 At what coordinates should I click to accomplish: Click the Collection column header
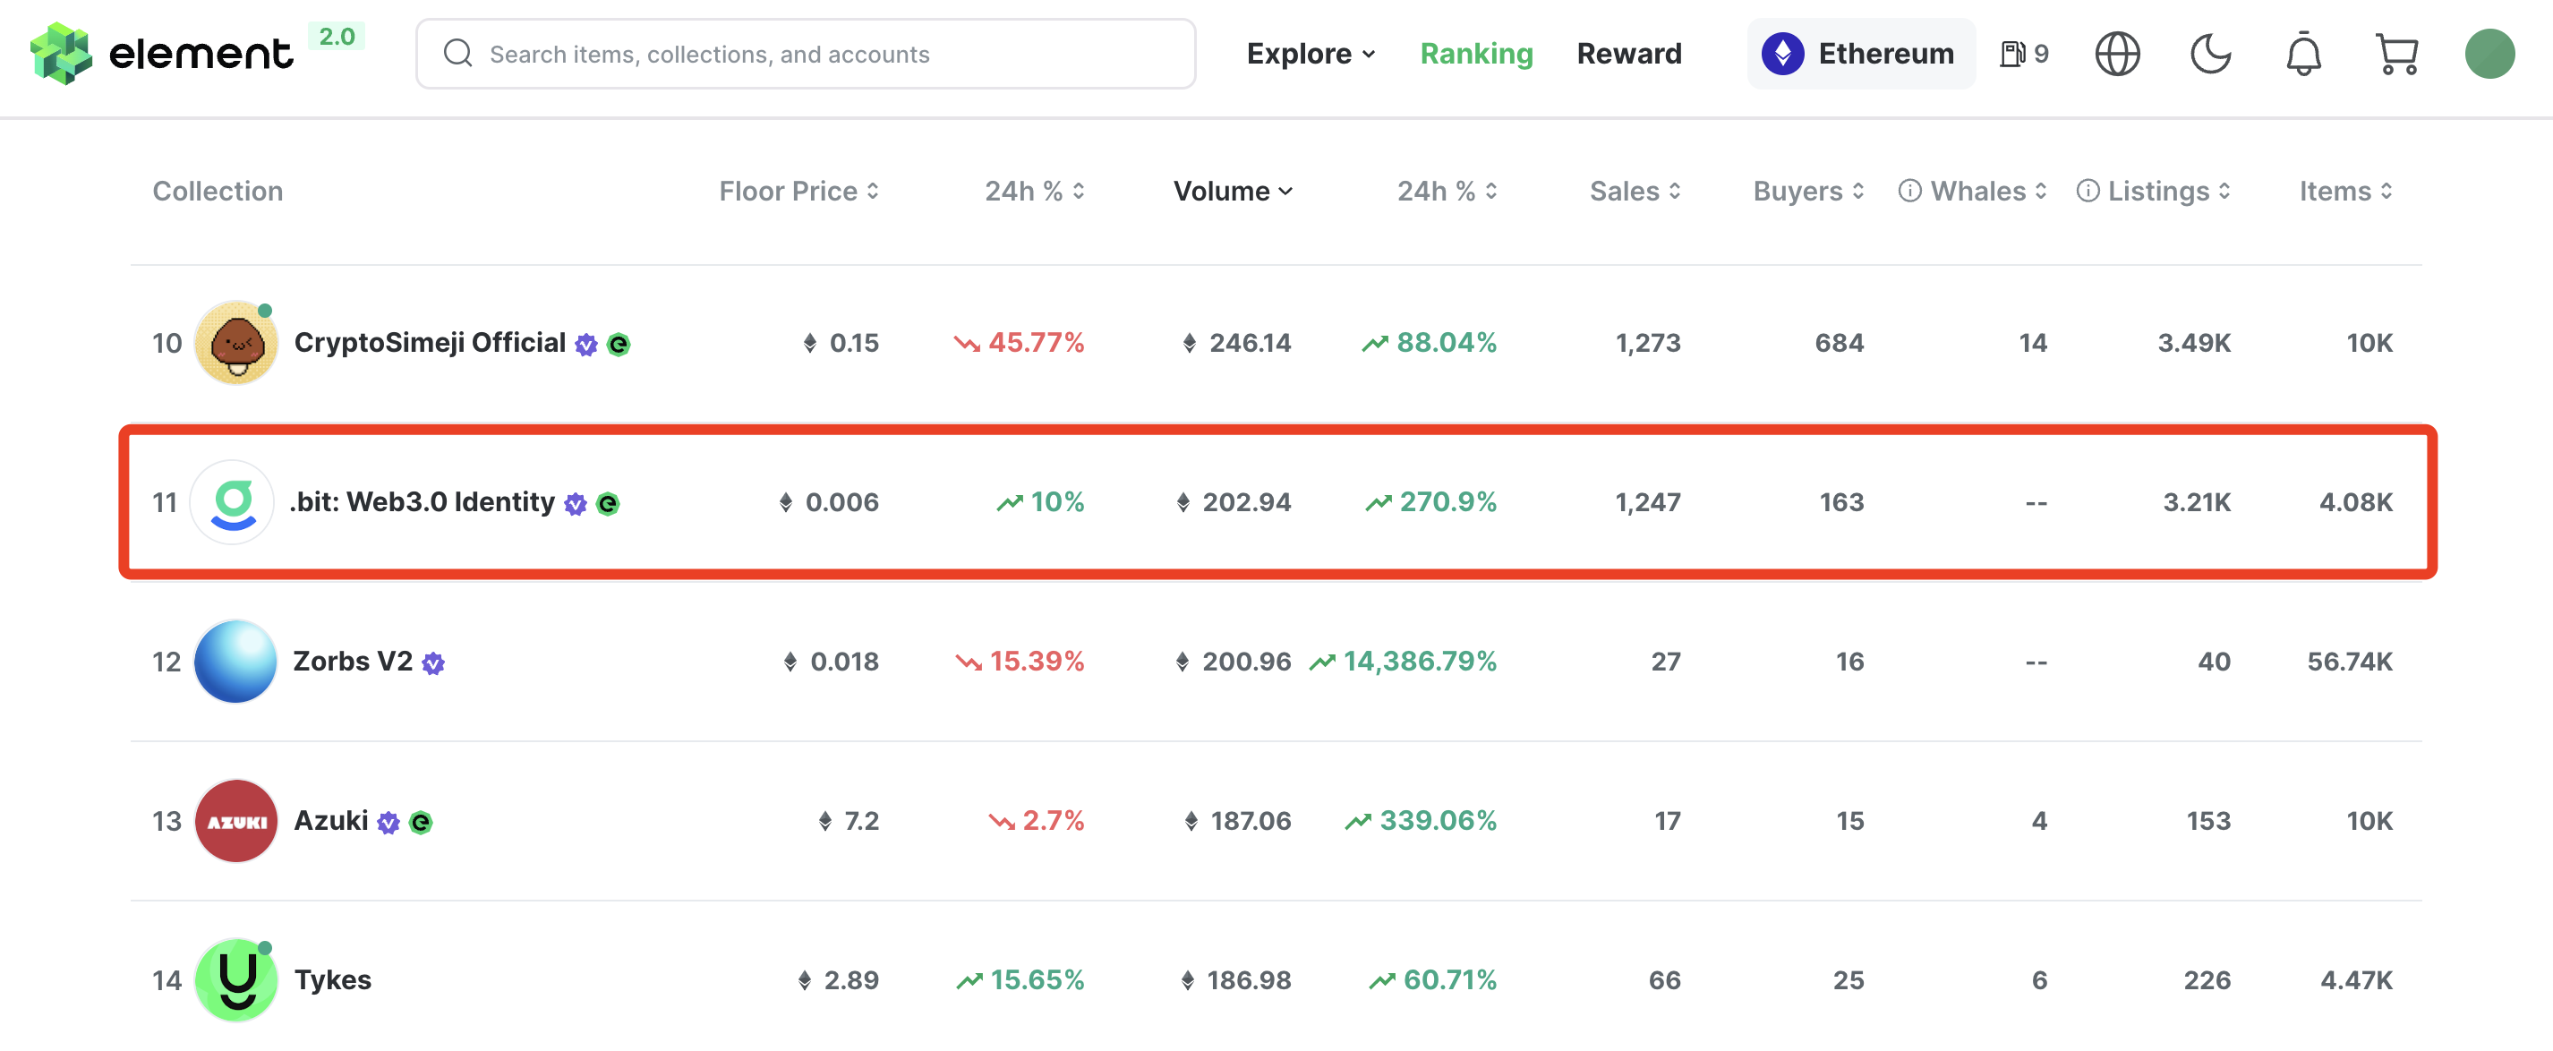(x=217, y=191)
